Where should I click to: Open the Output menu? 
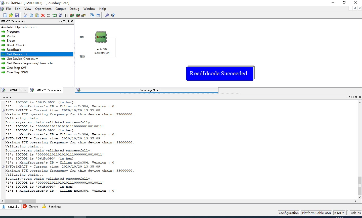pos(61,9)
